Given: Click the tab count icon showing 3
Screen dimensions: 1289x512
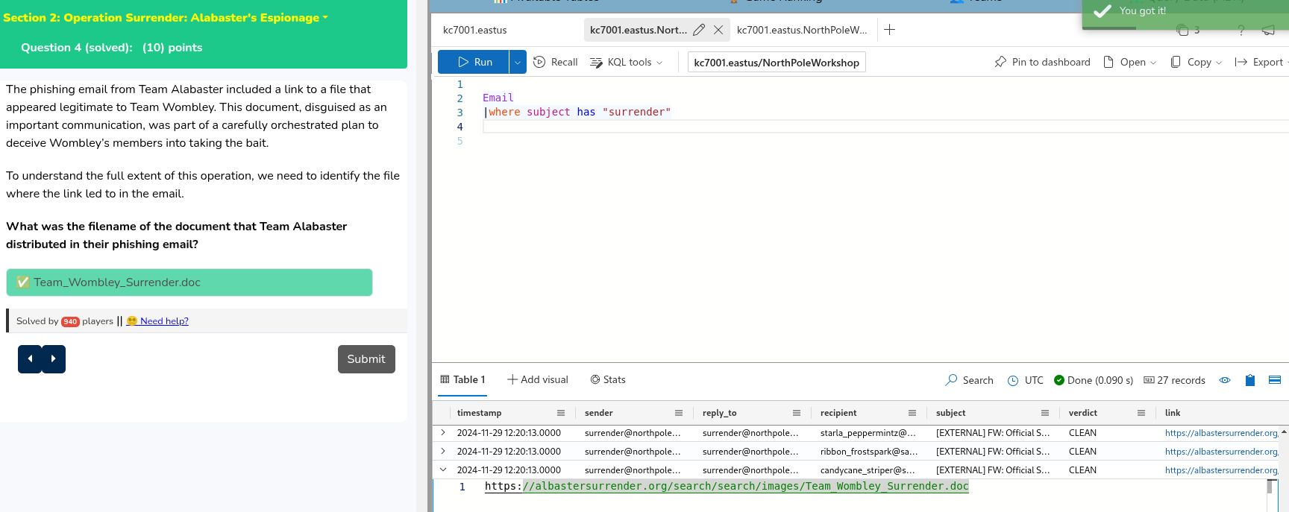Looking at the screenshot, I should click(1188, 31).
